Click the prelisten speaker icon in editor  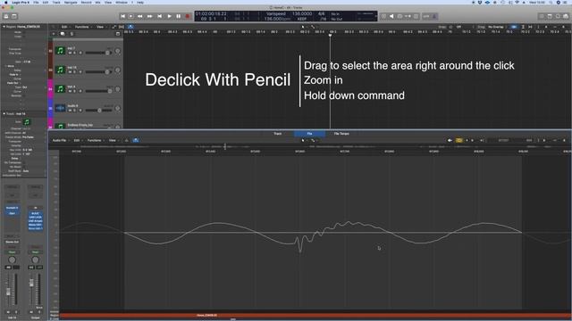[x=450, y=140]
